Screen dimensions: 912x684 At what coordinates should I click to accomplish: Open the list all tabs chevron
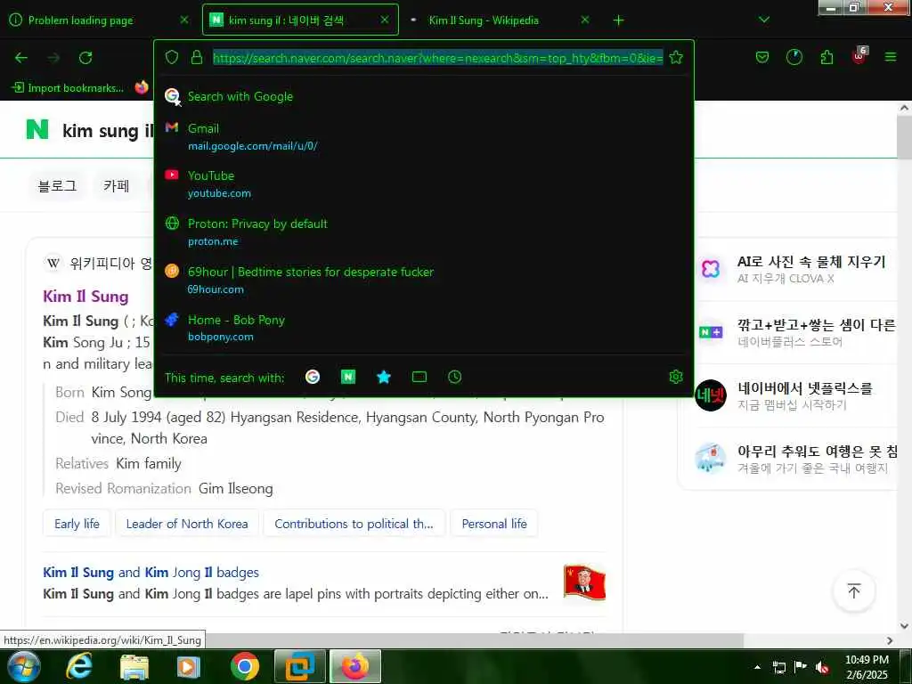tap(764, 20)
